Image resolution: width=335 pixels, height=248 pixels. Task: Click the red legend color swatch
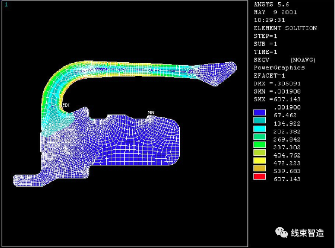pos(260,176)
